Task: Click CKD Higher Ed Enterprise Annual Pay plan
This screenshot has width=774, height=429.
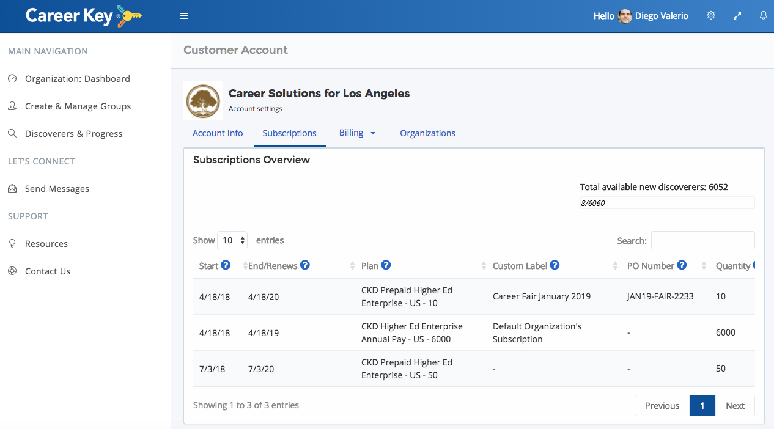Action: coord(412,332)
